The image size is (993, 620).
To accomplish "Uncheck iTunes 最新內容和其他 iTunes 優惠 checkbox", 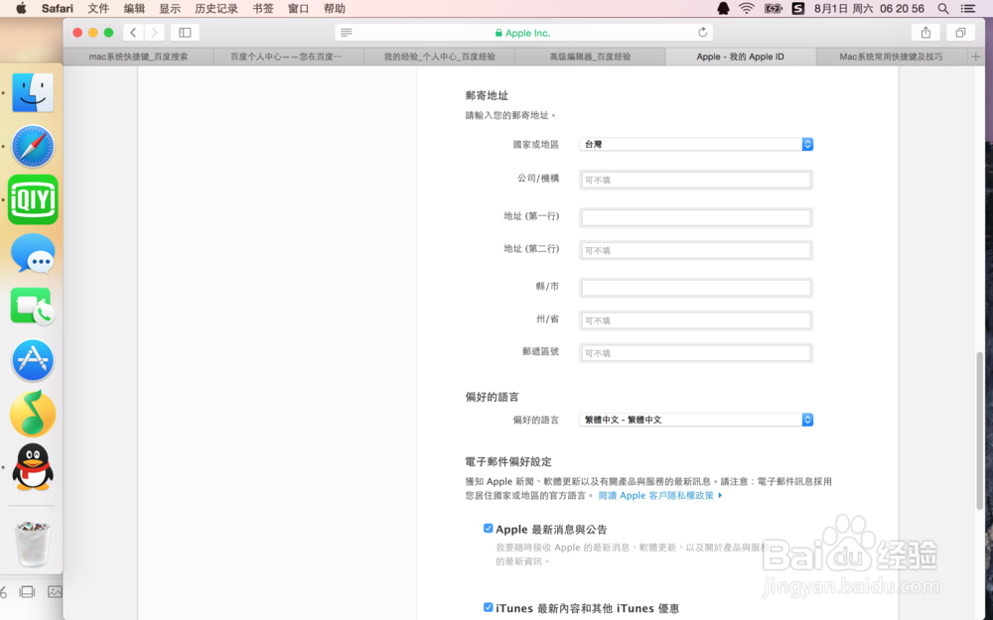I will pos(488,607).
